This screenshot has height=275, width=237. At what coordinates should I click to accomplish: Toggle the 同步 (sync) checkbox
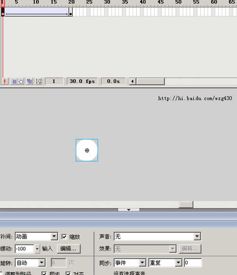(x=44, y=274)
